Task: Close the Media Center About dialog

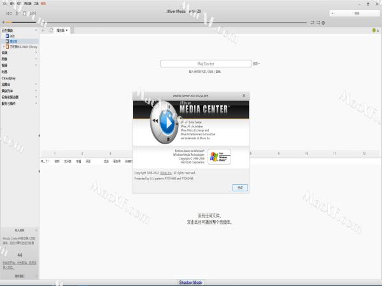Action: pyautogui.click(x=244, y=95)
